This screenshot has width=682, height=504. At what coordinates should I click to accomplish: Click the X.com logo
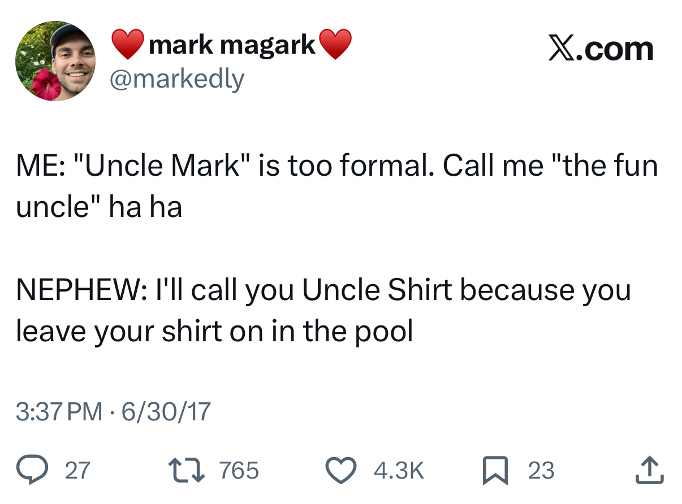[x=600, y=49]
